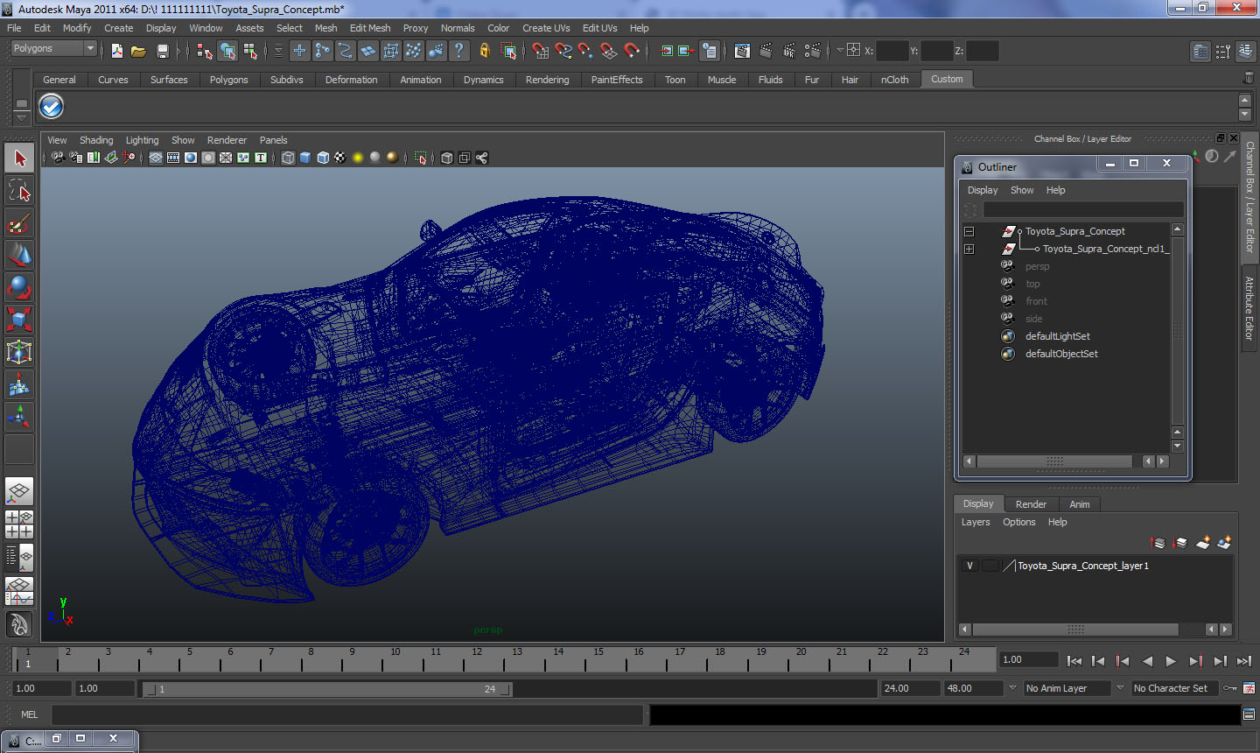This screenshot has width=1260, height=753.
Task: Click the Play forwards button
Action: point(1171,661)
